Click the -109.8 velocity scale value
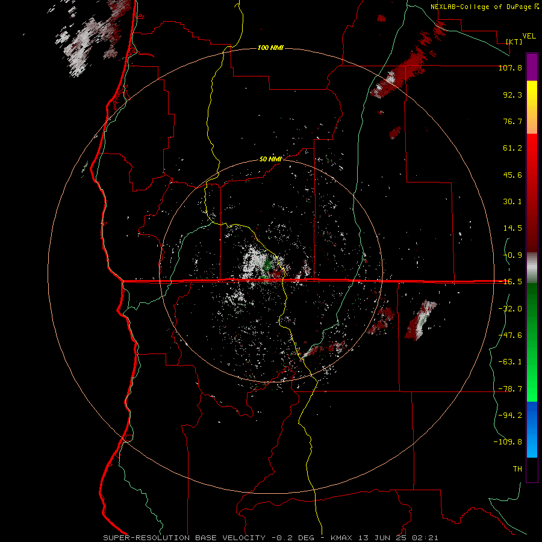This screenshot has width=542, height=542. pos(508,442)
